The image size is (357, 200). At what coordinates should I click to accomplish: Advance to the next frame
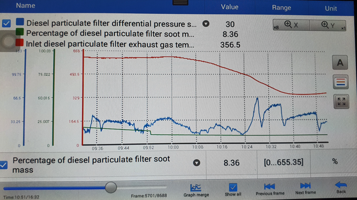click(305, 189)
